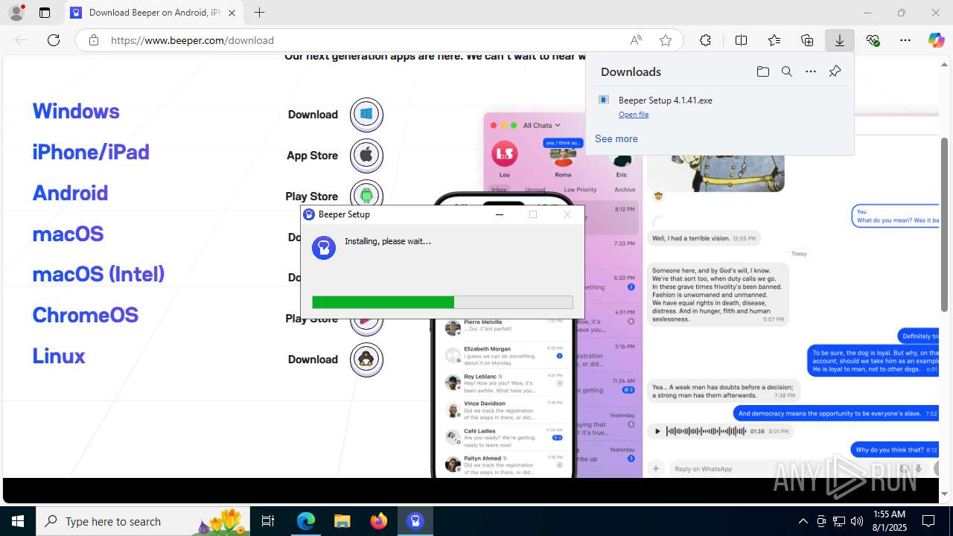Add this page to favorites star icon

point(666,40)
